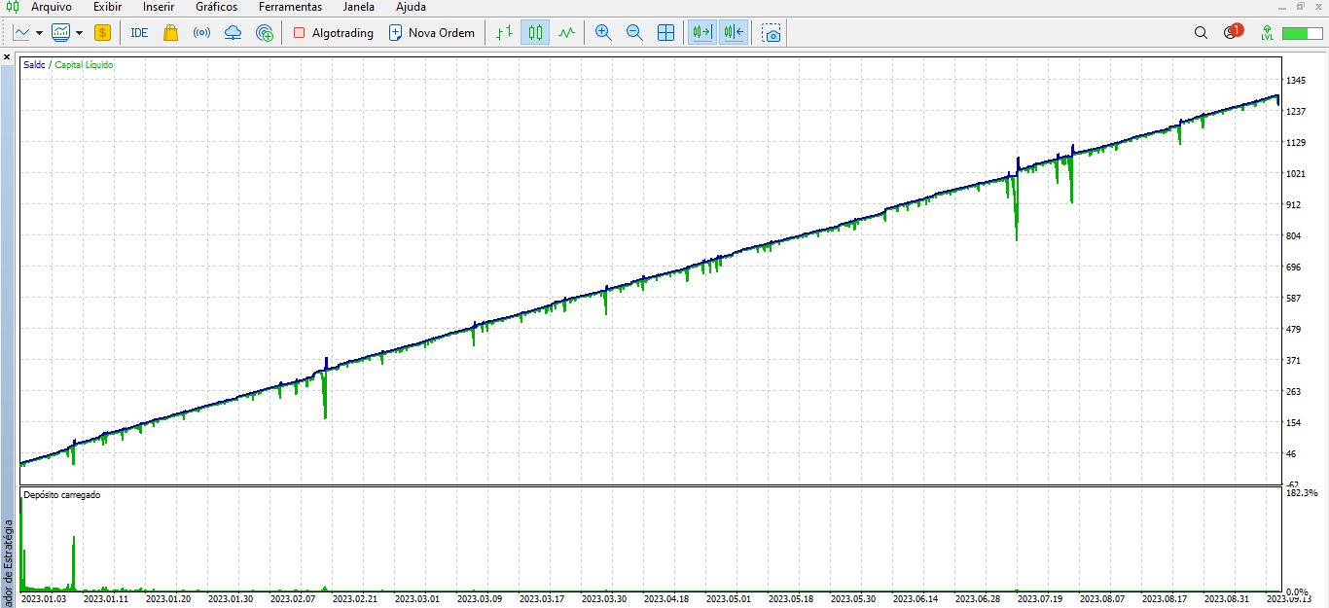Click the Depósito carregado label

pos(61,495)
